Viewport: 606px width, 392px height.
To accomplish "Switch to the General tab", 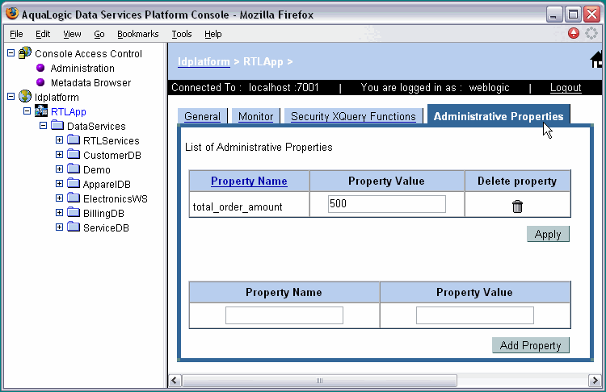I will [202, 116].
